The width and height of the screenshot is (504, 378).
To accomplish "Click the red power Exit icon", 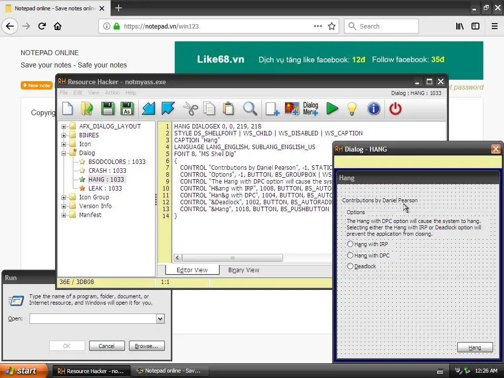I will tap(395, 109).
